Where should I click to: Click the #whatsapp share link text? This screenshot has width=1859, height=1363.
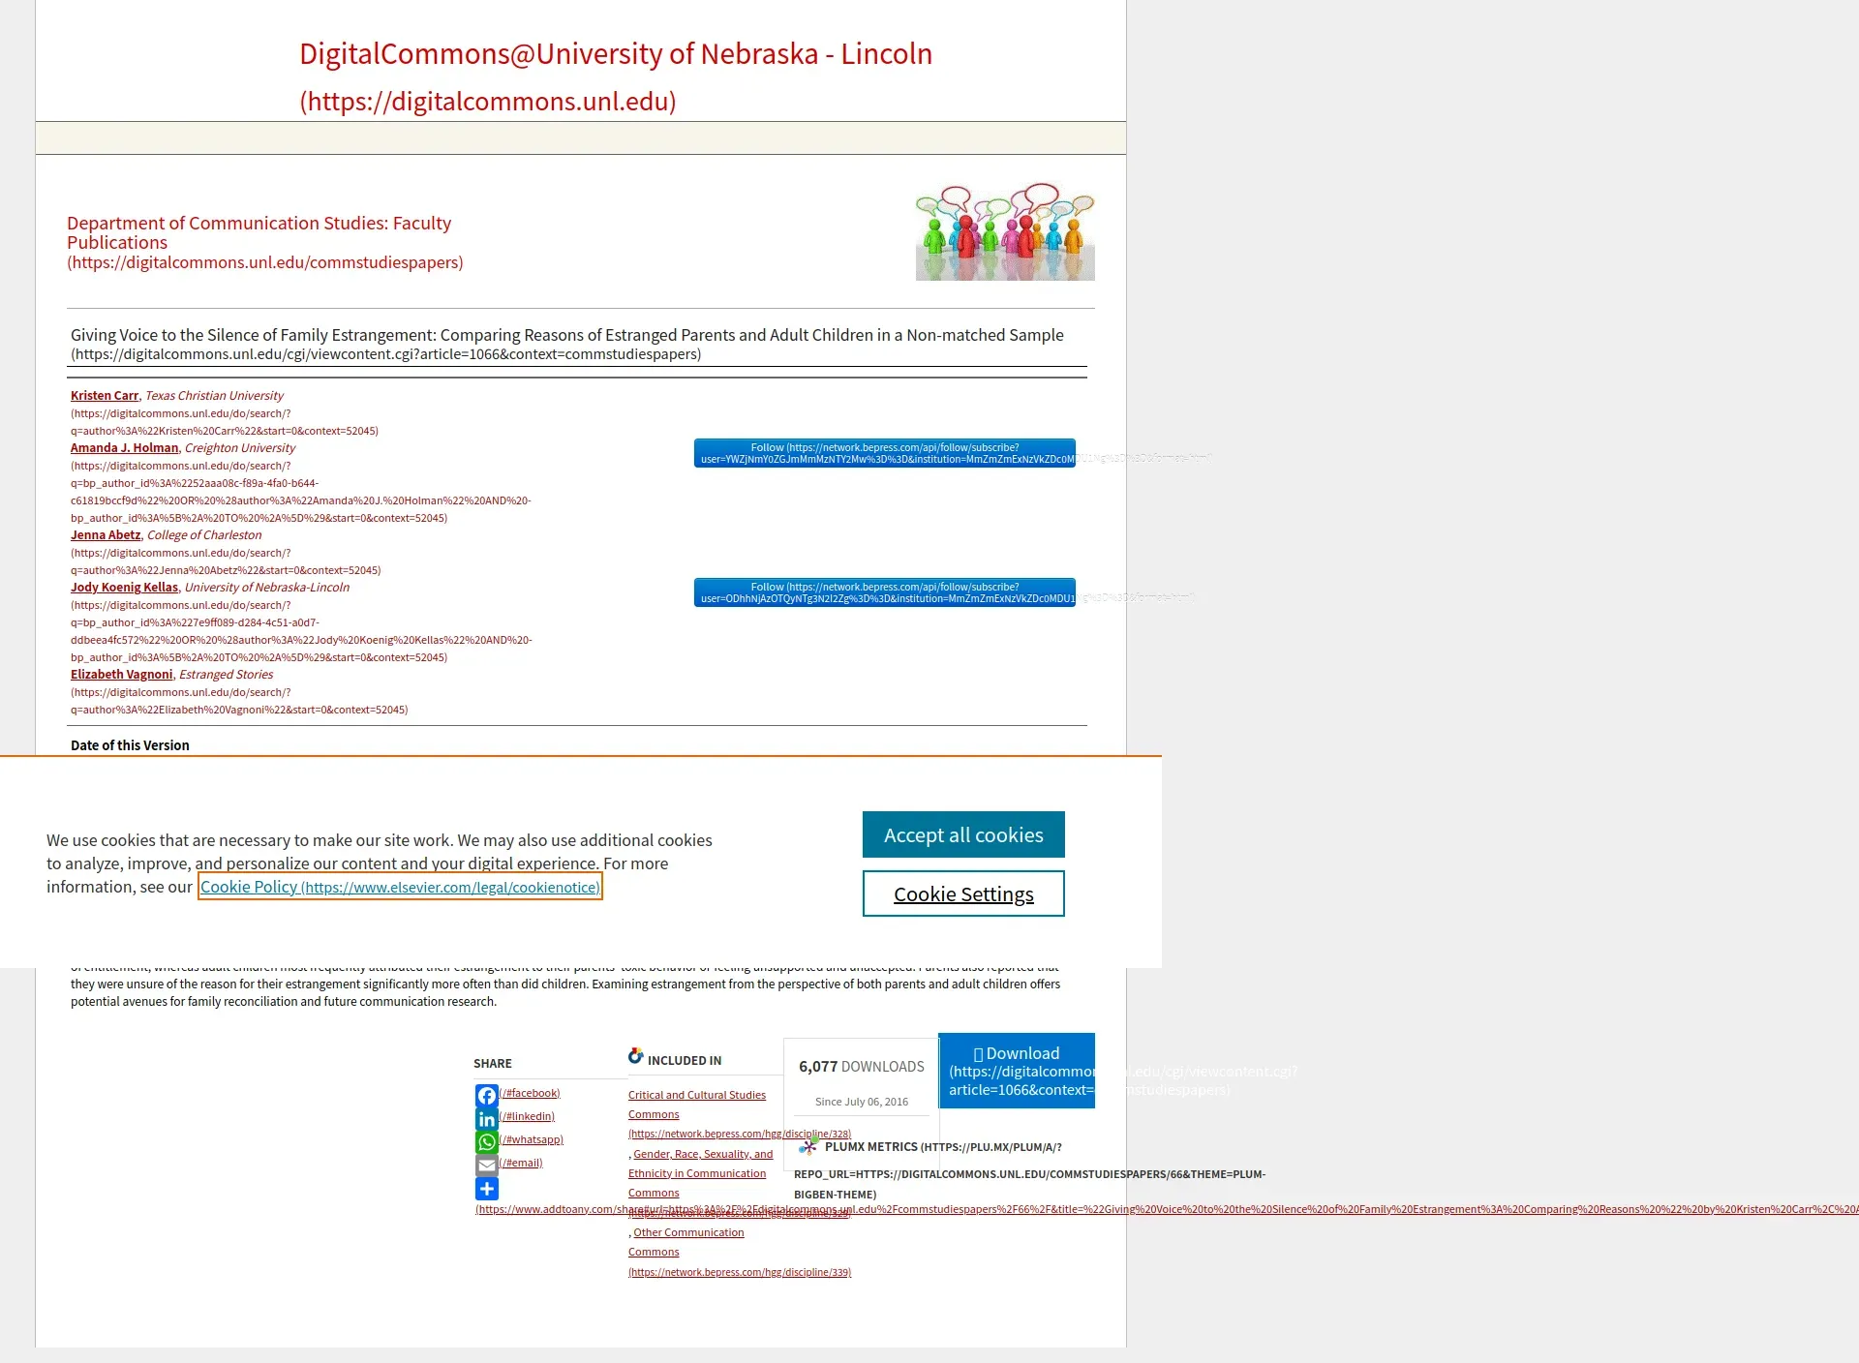click(x=532, y=1139)
